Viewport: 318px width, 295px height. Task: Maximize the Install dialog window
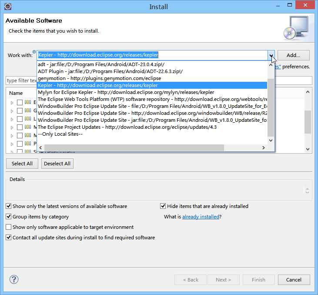[x=290, y=5]
